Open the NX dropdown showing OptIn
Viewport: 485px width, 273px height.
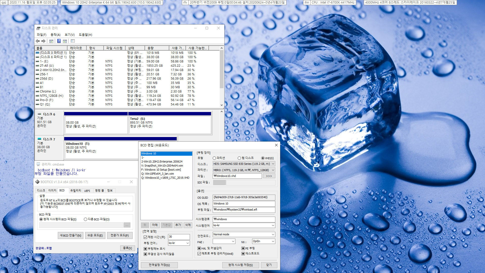[x=263, y=241]
